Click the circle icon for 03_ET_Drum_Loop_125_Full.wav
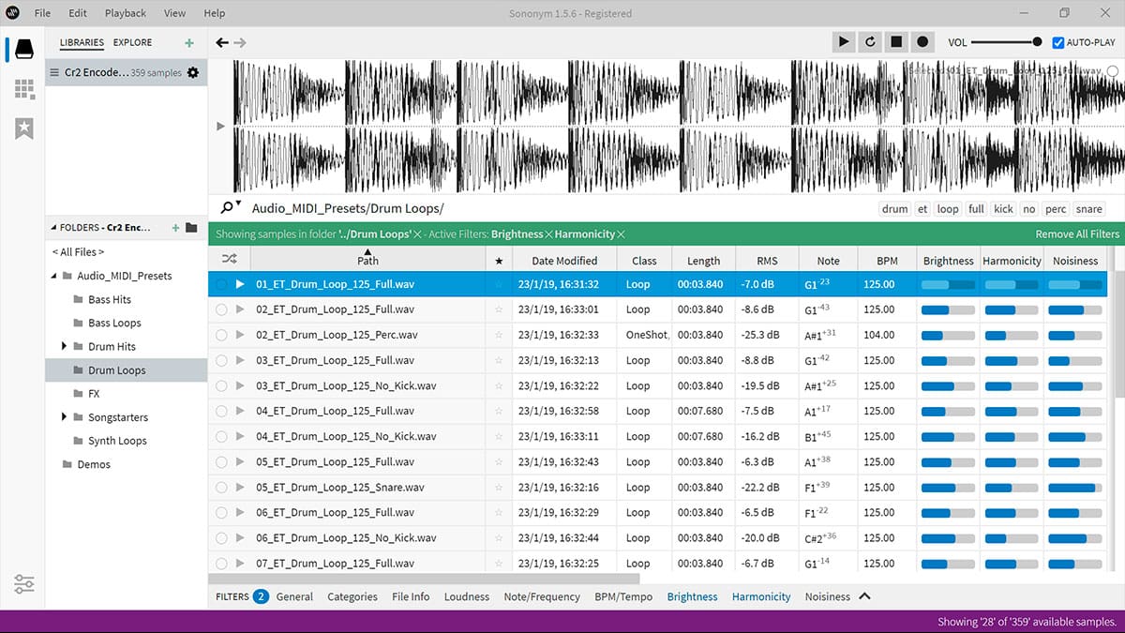This screenshot has height=633, width=1125. click(x=221, y=360)
